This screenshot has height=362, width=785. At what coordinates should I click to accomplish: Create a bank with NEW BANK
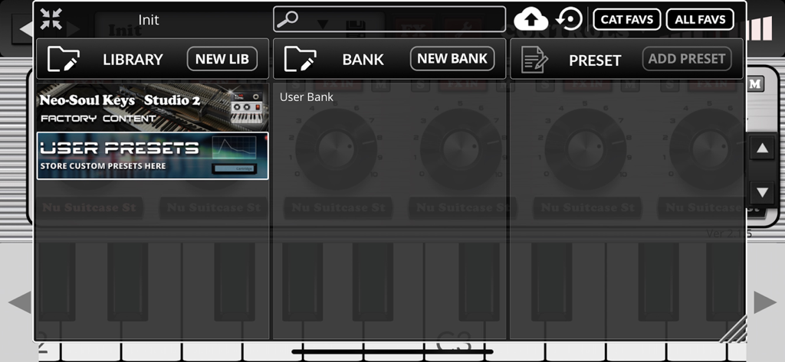(x=452, y=58)
